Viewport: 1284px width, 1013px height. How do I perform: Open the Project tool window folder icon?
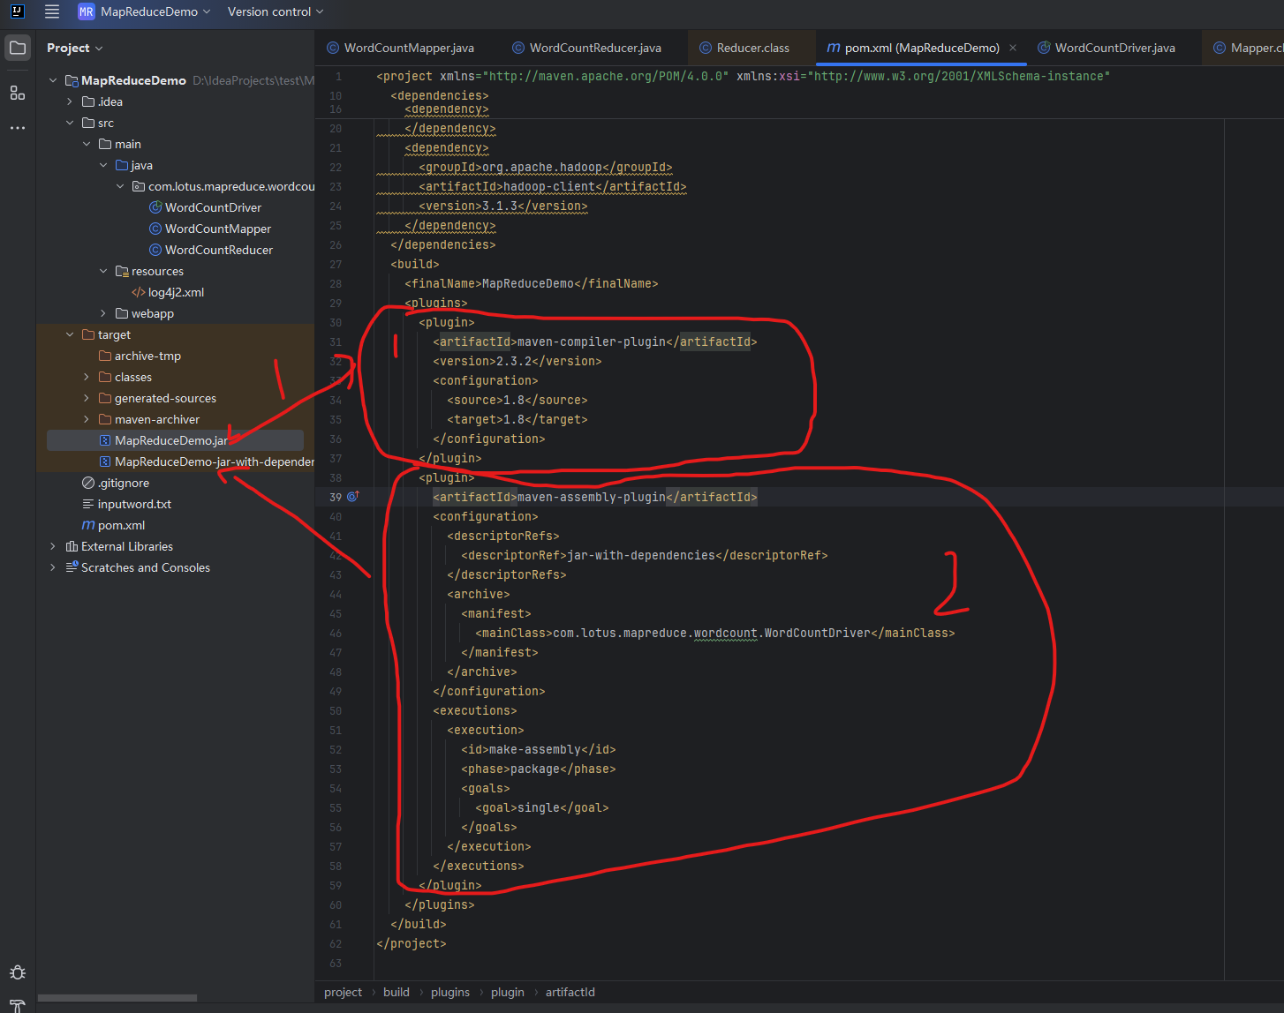coord(17,49)
